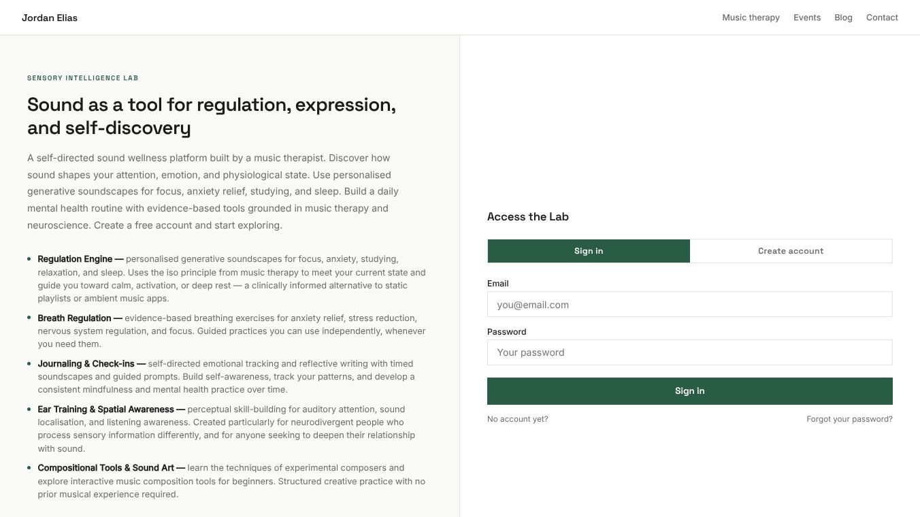
Task: Select the Sign in tab under Access the Lab
Action: (589, 251)
